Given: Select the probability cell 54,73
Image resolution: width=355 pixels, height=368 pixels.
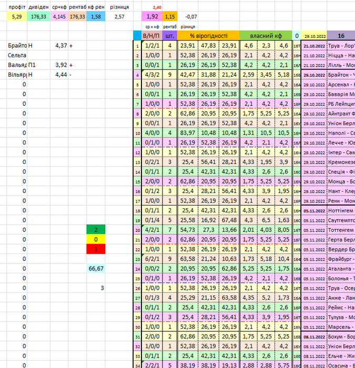Looking at the screenshot, I should click(x=188, y=230).
